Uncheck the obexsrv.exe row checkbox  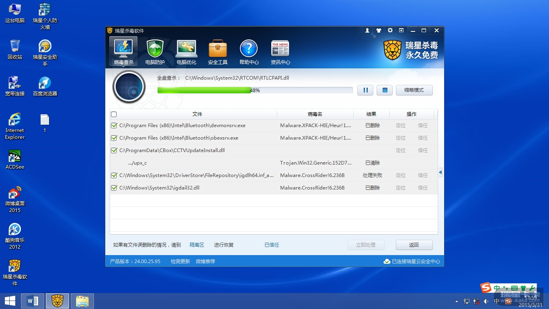coord(114,138)
